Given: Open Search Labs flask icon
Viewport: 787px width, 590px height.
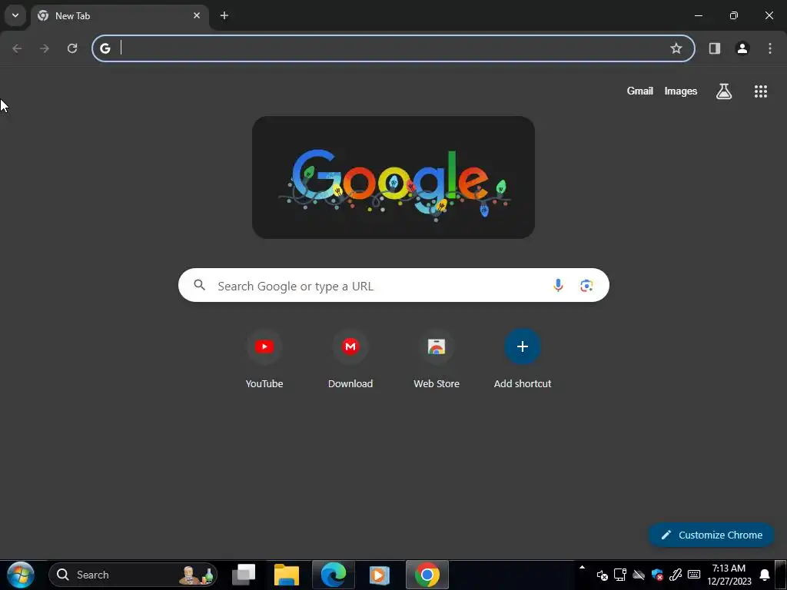Looking at the screenshot, I should [724, 91].
